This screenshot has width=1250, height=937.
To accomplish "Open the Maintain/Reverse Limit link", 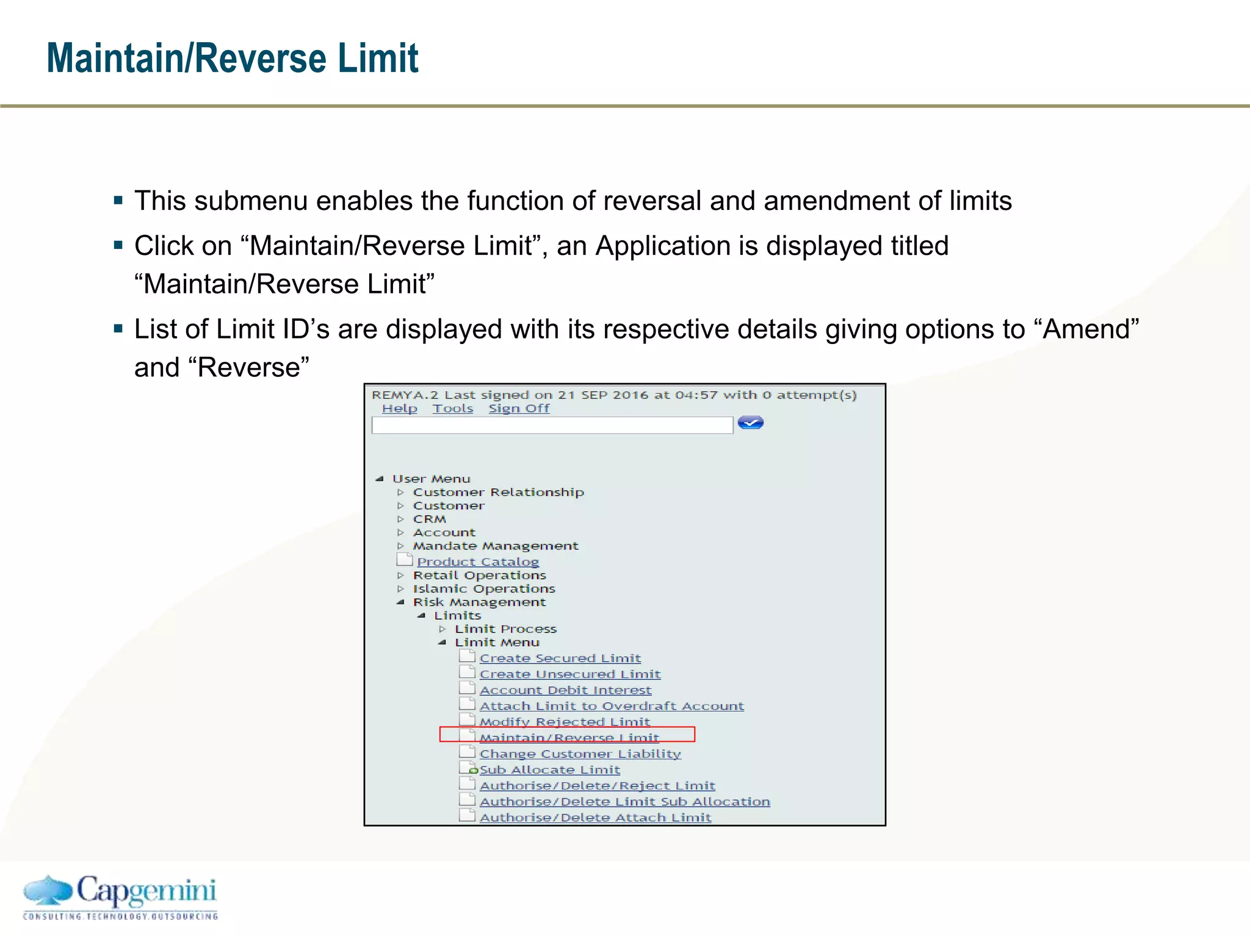I will [x=569, y=737].
